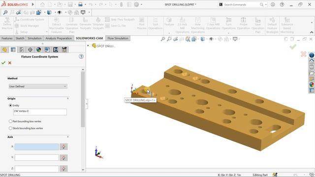Click View Orientation cube in top-left toolbar
The width and height of the screenshot is (315, 177).
(x=39, y=12)
